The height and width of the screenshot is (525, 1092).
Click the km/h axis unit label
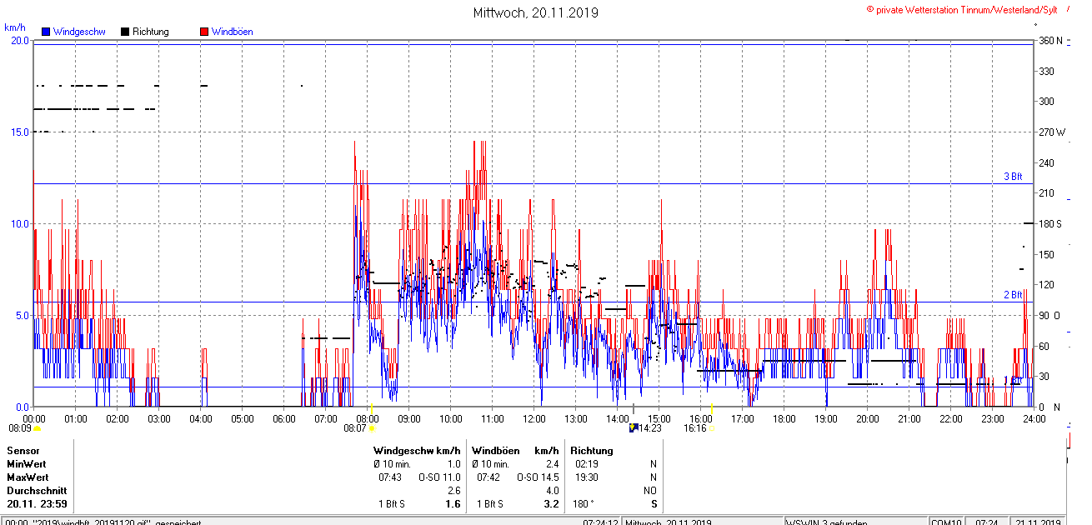pyautogui.click(x=15, y=27)
